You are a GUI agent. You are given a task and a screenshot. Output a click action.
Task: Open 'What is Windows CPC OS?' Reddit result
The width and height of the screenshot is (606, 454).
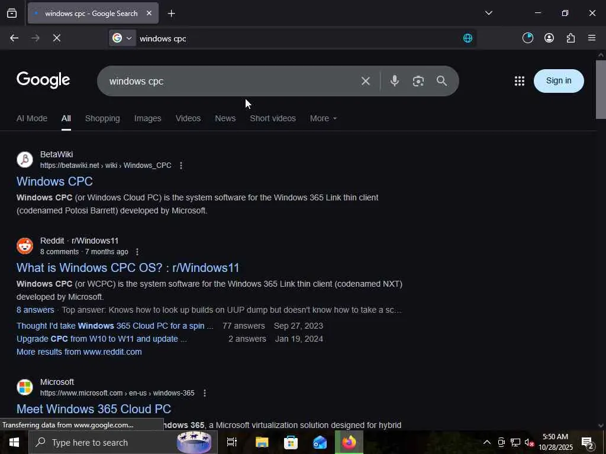point(128,268)
